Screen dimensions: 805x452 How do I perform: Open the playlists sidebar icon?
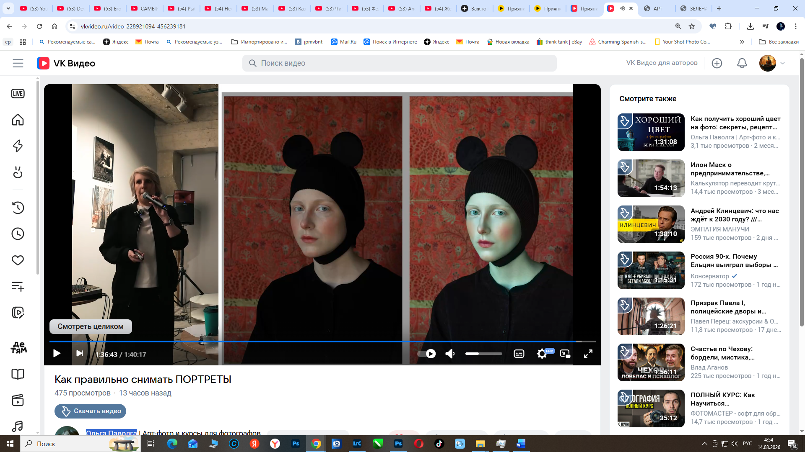pyautogui.click(x=18, y=287)
